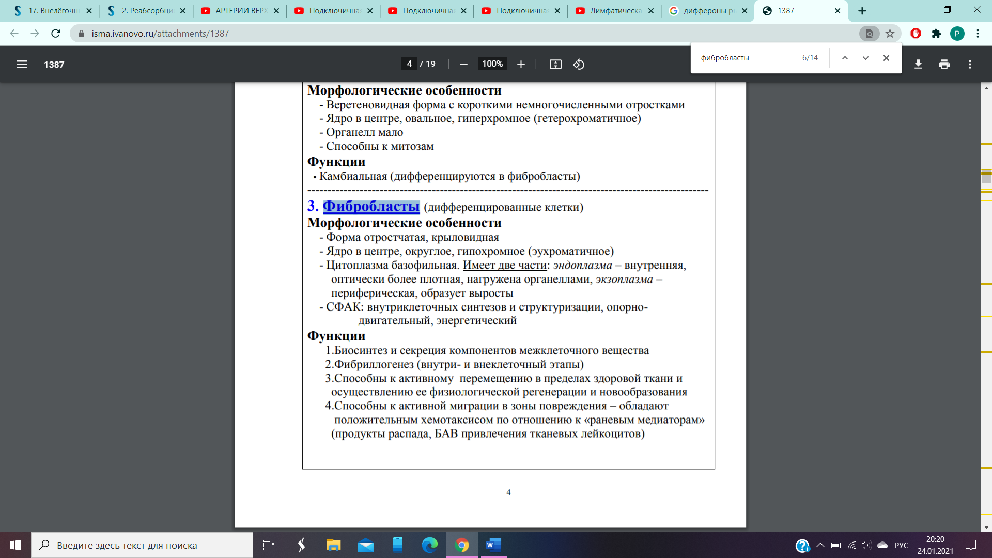This screenshot has height=558, width=992.
Task: Click the fit to page icon
Action: 555,64
